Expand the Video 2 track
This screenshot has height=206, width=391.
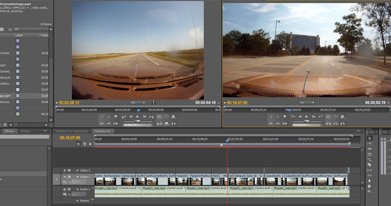click(77, 170)
